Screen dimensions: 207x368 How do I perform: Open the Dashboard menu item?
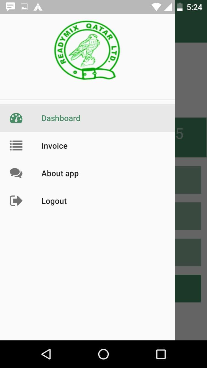87,118
